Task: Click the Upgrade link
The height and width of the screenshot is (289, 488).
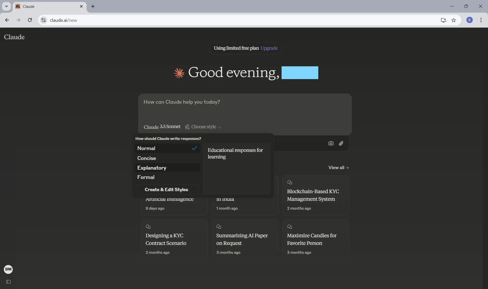Action: [x=269, y=48]
